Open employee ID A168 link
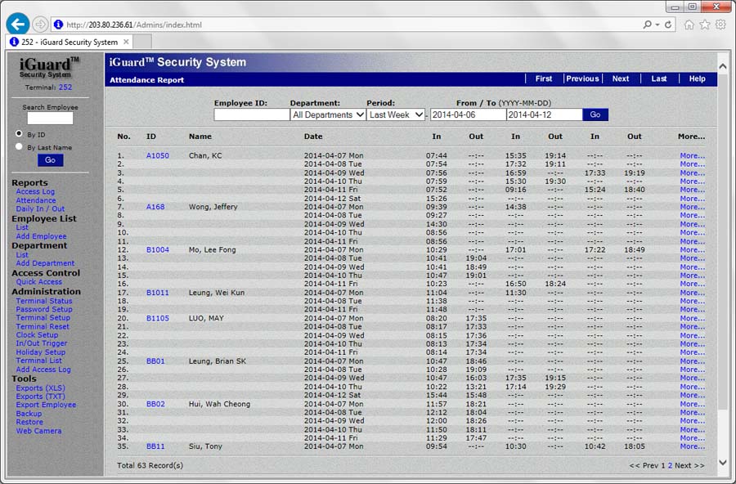This screenshot has width=736, height=484. 155,207
